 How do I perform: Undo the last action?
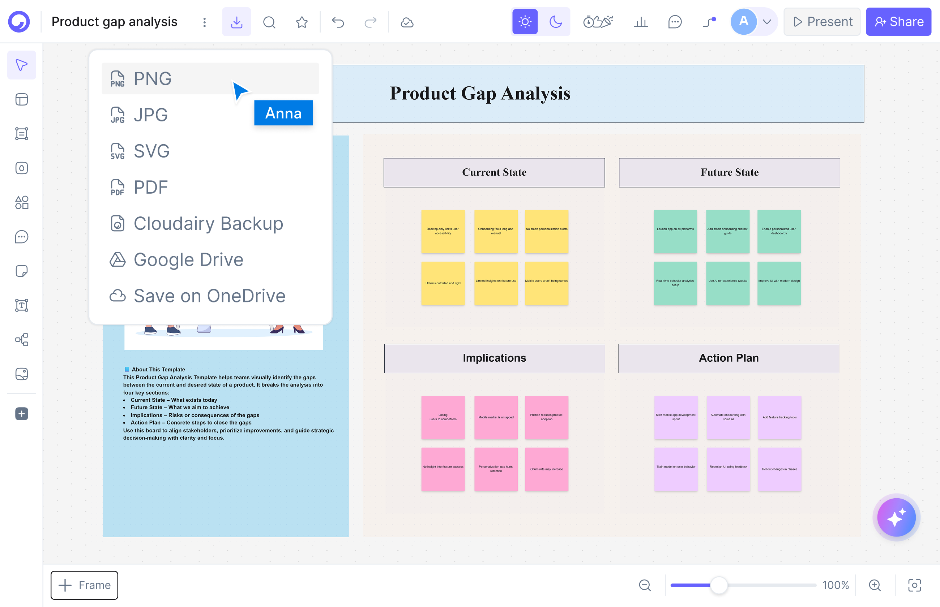(x=338, y=22)
